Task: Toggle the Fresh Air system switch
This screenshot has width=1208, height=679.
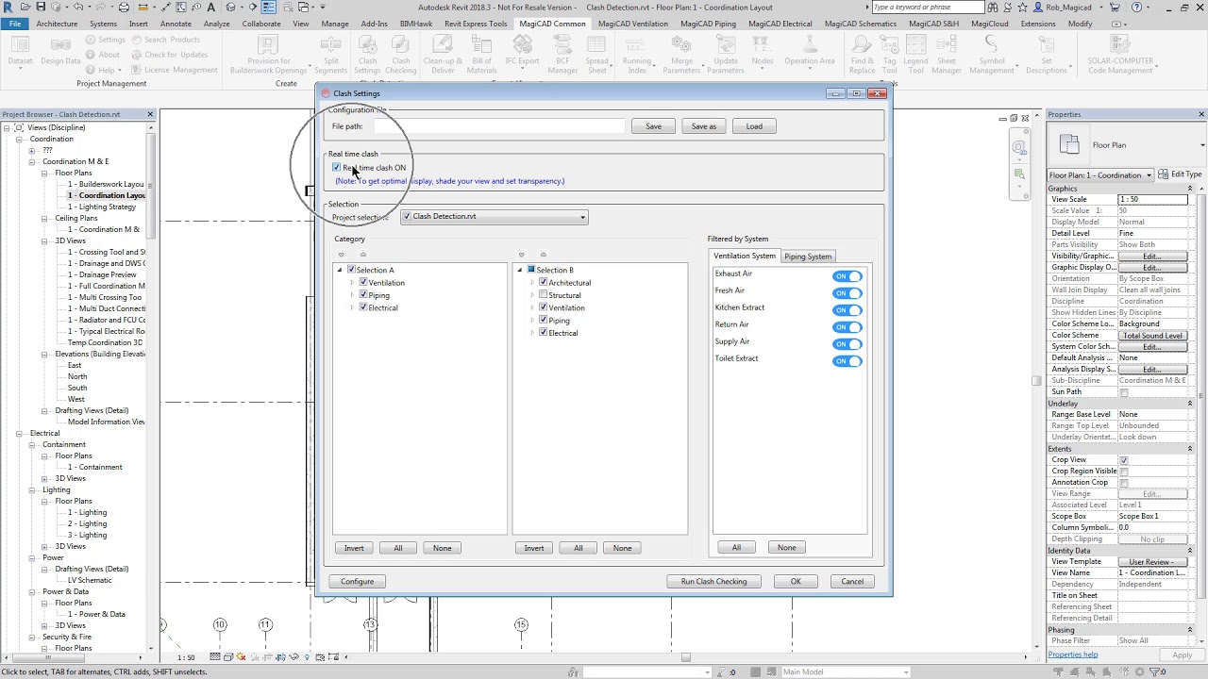Action: (x=847, y=293)
